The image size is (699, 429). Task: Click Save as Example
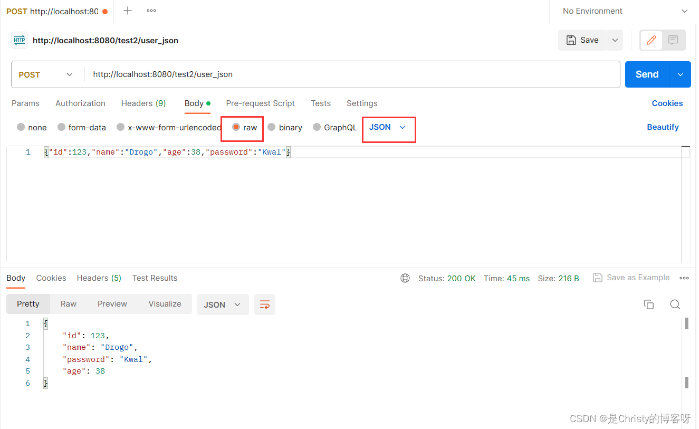click(x=631, y=278)
